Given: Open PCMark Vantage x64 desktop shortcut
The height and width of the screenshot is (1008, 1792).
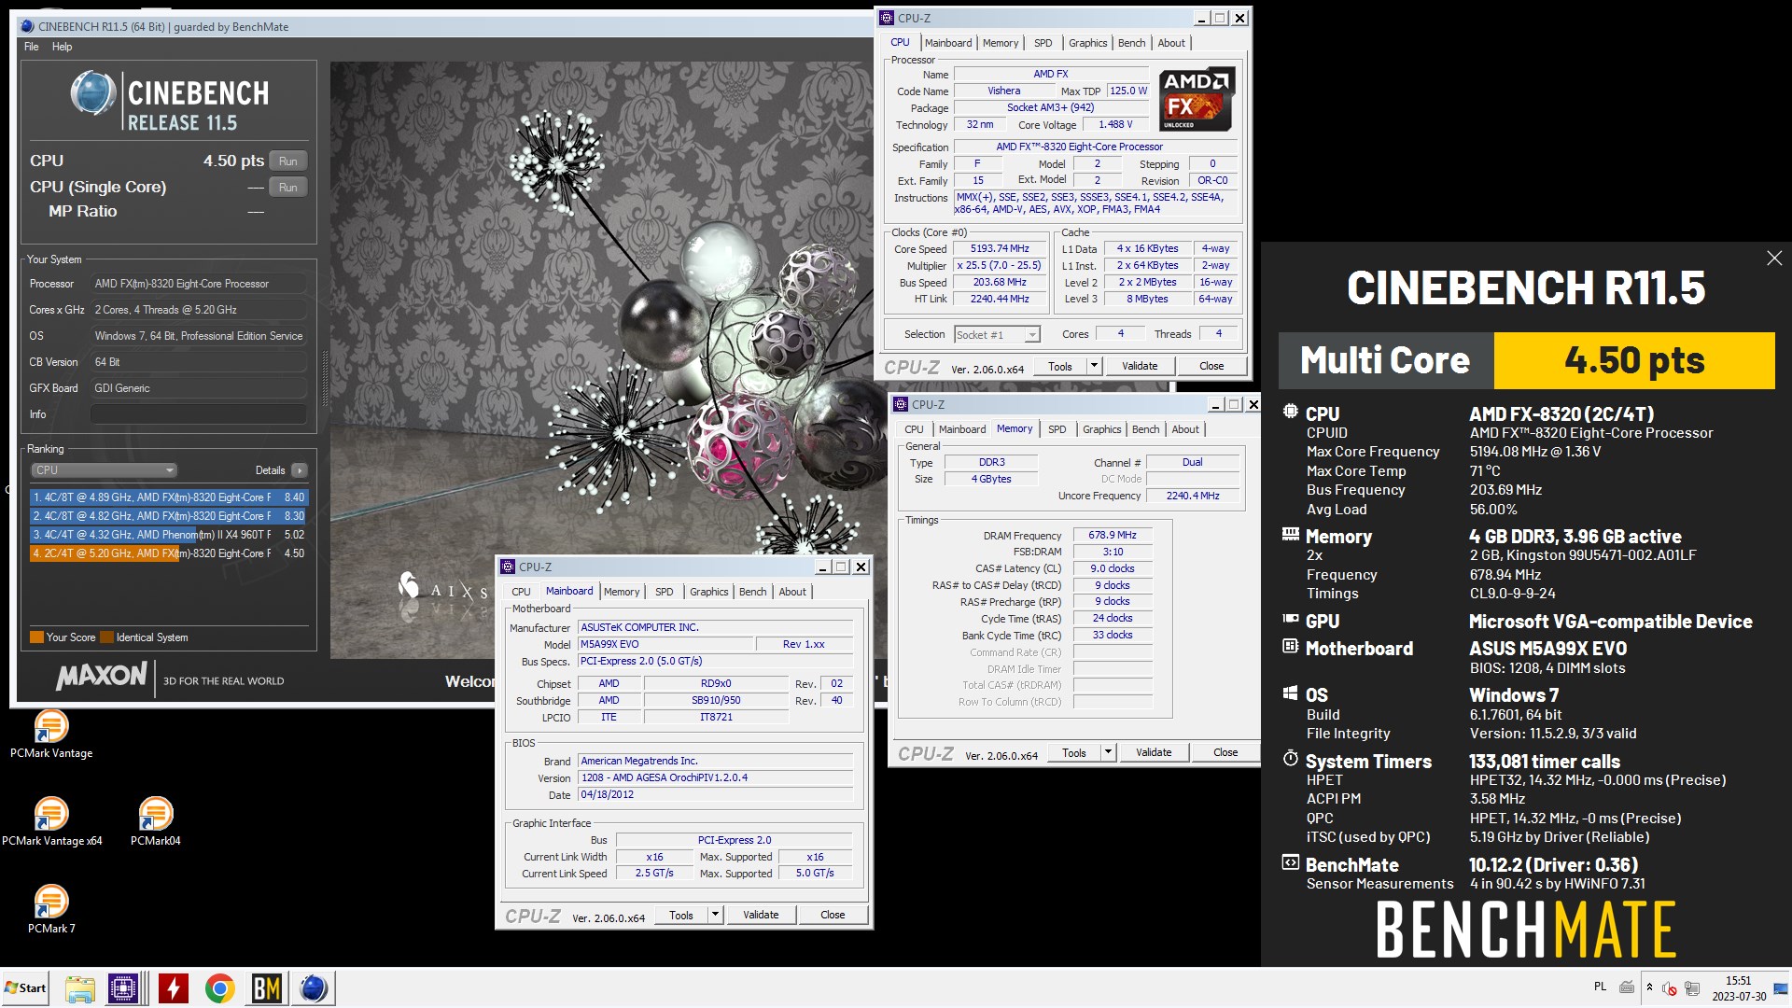Looking at the screenshot, I should point(51,822).
